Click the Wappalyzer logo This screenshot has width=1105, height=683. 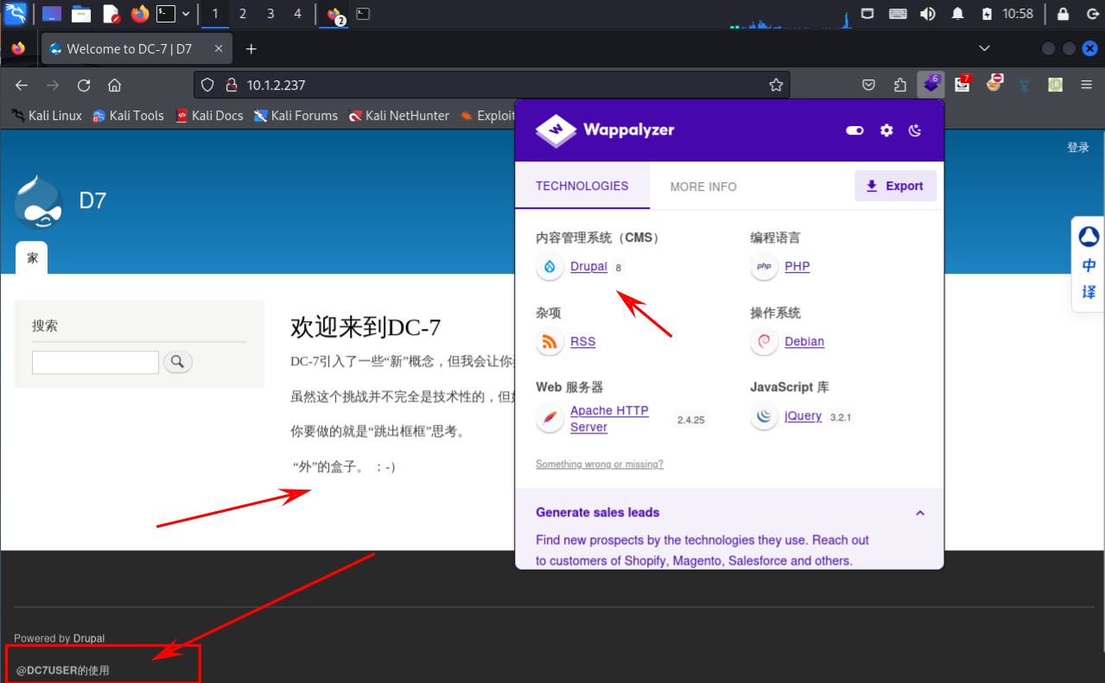pos(605,130)
